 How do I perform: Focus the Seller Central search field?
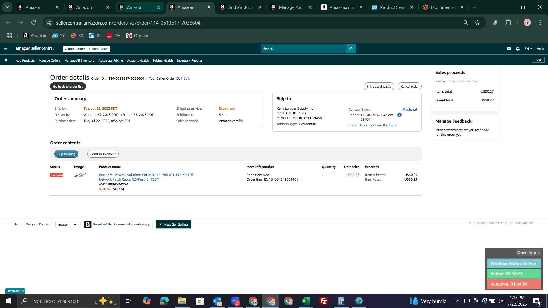(304, 49)
